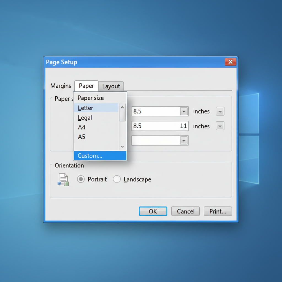Click the field showing 8.5 and 11
The image size is (282, 282).
click(x=160, y=126)
